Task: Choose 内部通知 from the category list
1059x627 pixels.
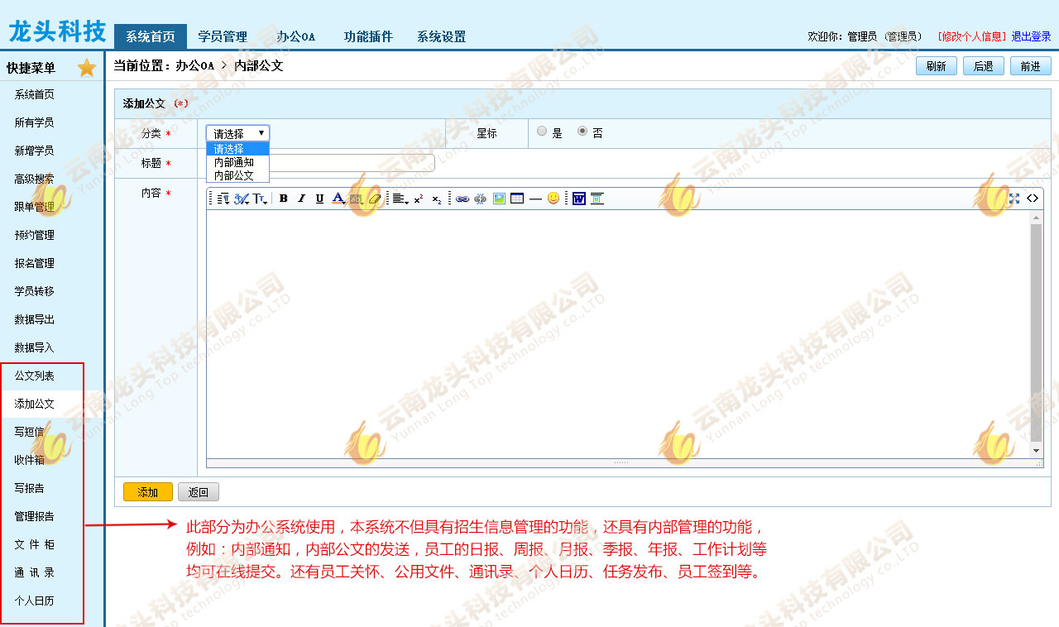Action: tap(234, 162)
